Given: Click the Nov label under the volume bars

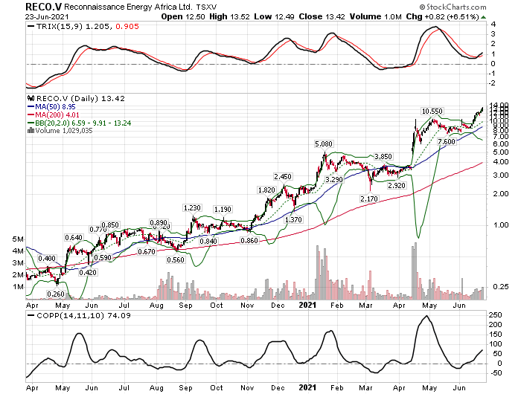Looking at the screenshot, I should pos(247,306).
